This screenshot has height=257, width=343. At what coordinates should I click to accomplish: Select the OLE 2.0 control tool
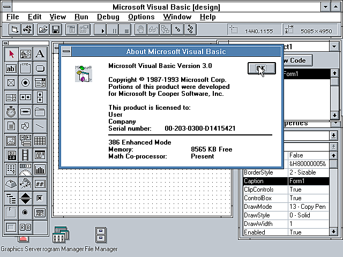[x=11, y=155]
